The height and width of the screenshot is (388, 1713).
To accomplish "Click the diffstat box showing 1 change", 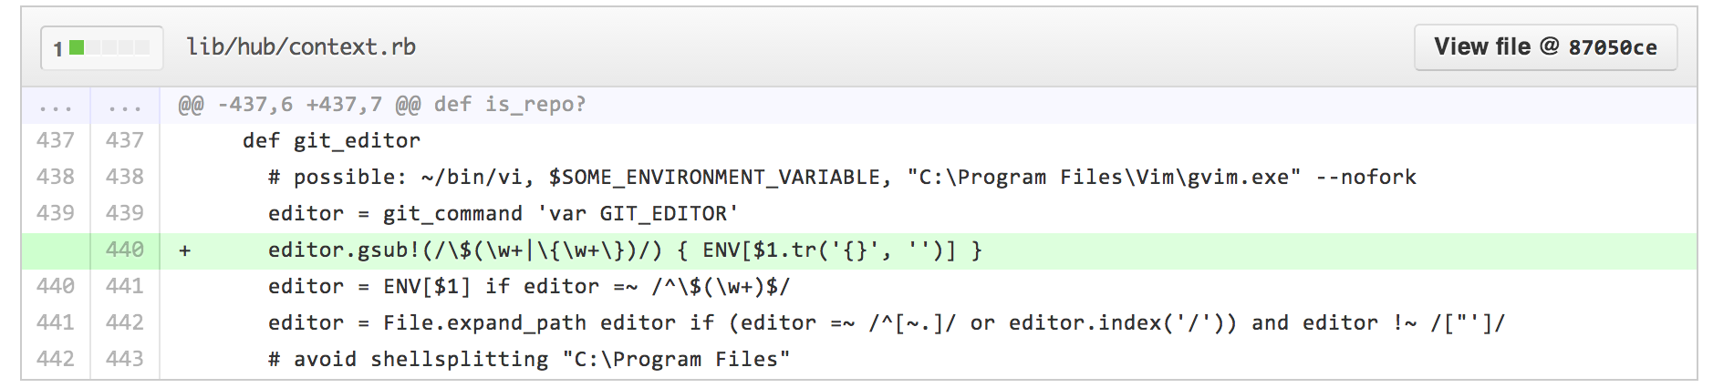I will pyautogui.click(x=101, y=48).
